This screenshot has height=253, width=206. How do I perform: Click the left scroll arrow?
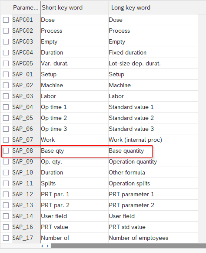pos(43,246)
